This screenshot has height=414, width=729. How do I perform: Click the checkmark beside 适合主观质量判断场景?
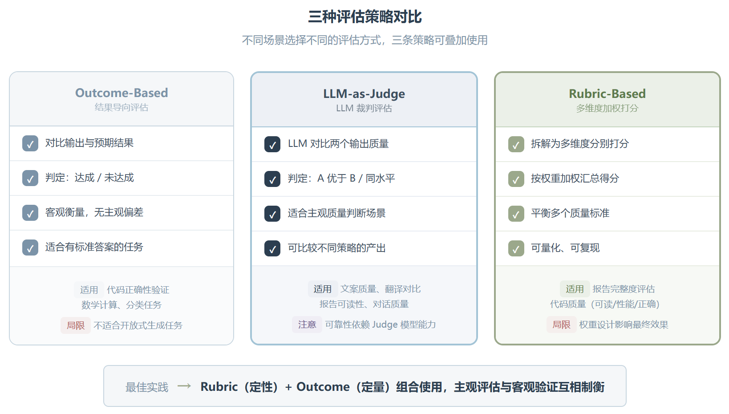coord(272,214)
